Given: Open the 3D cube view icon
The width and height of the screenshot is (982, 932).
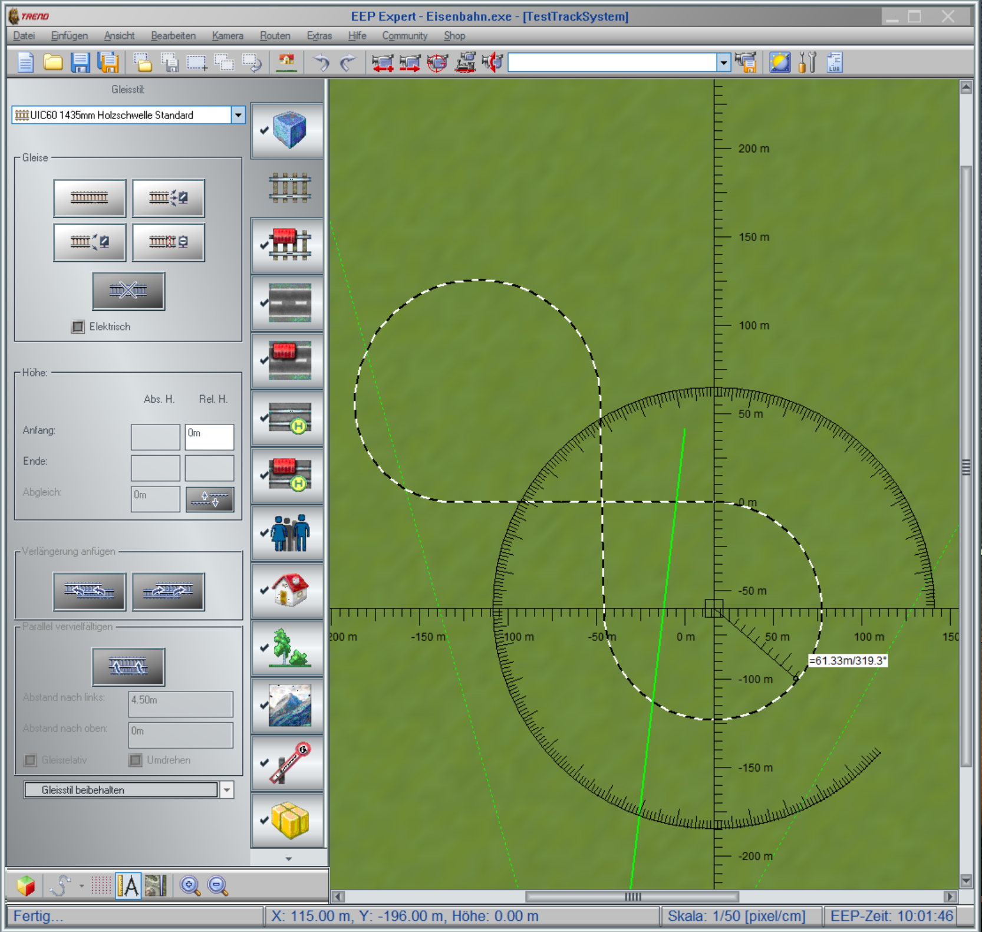Looking at the screenshot, I should (x=26, y=885).
